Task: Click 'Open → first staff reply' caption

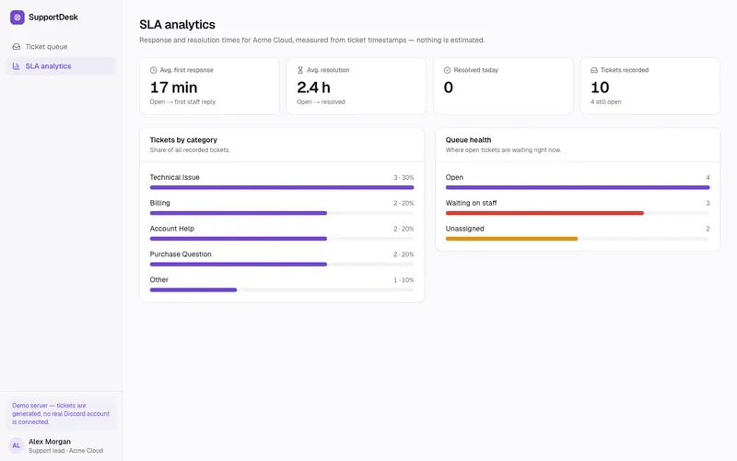Action: click(x=182, y=102)
